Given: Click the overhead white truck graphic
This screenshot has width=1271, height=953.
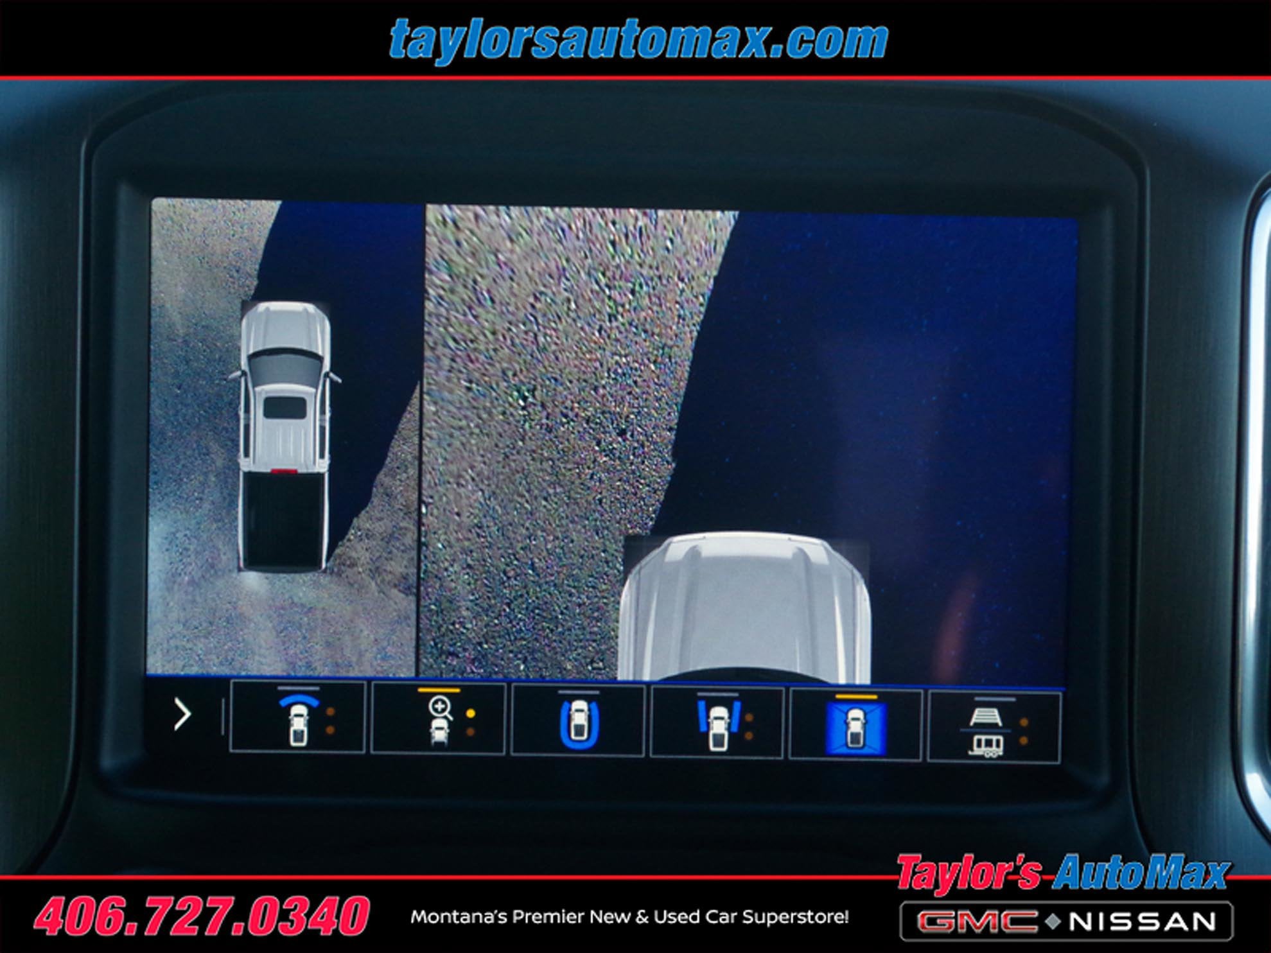Looking at the screenshot, I should tap(285, 435).
